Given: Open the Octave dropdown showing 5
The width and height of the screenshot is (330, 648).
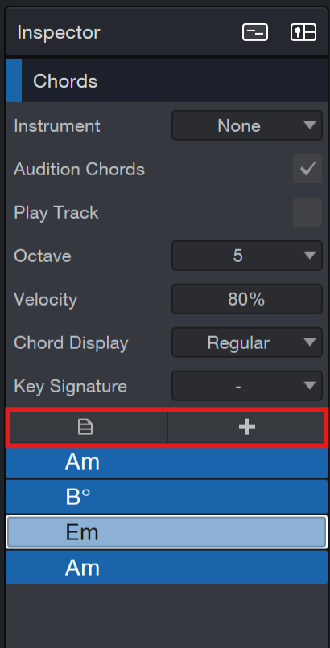Looking at the screenshot, I should tap(247, 256).
